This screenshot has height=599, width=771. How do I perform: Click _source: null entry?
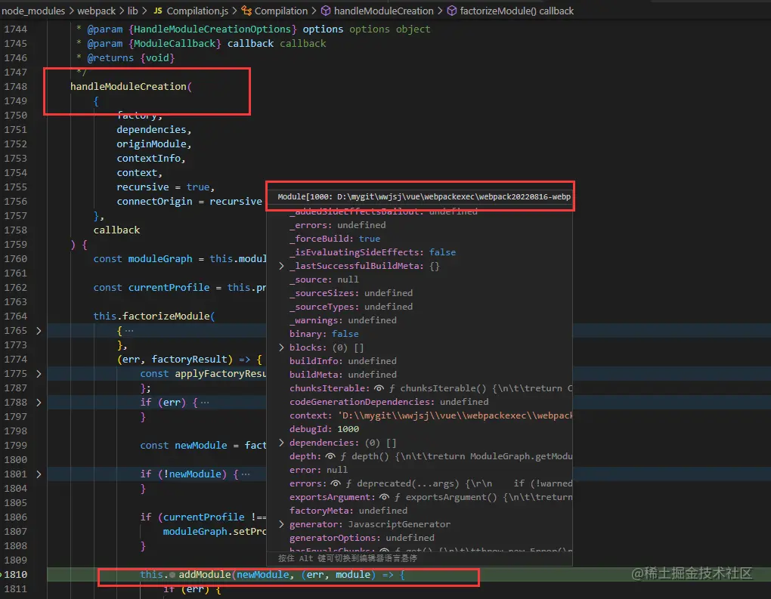[324, 279]
